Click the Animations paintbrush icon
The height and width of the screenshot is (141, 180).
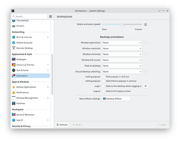click(13, 76)
